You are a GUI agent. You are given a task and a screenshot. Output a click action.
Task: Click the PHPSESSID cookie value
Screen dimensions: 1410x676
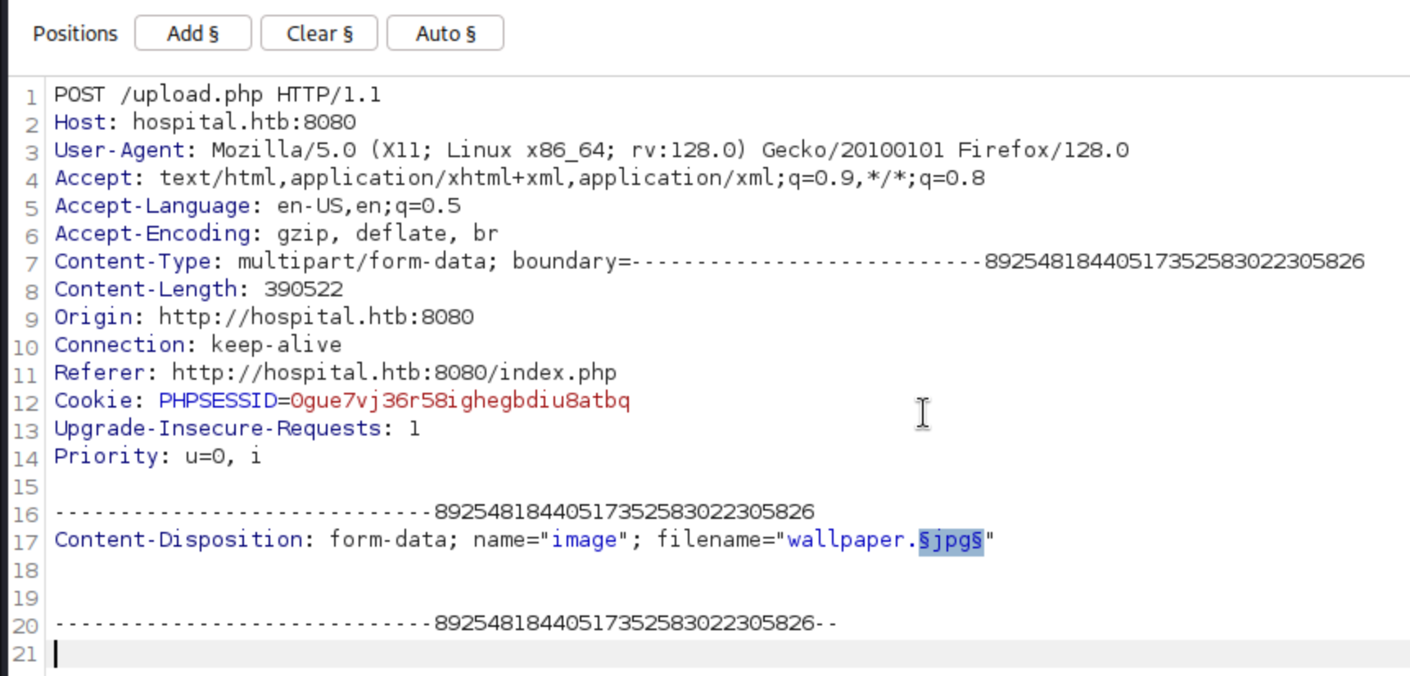[459, 401]
